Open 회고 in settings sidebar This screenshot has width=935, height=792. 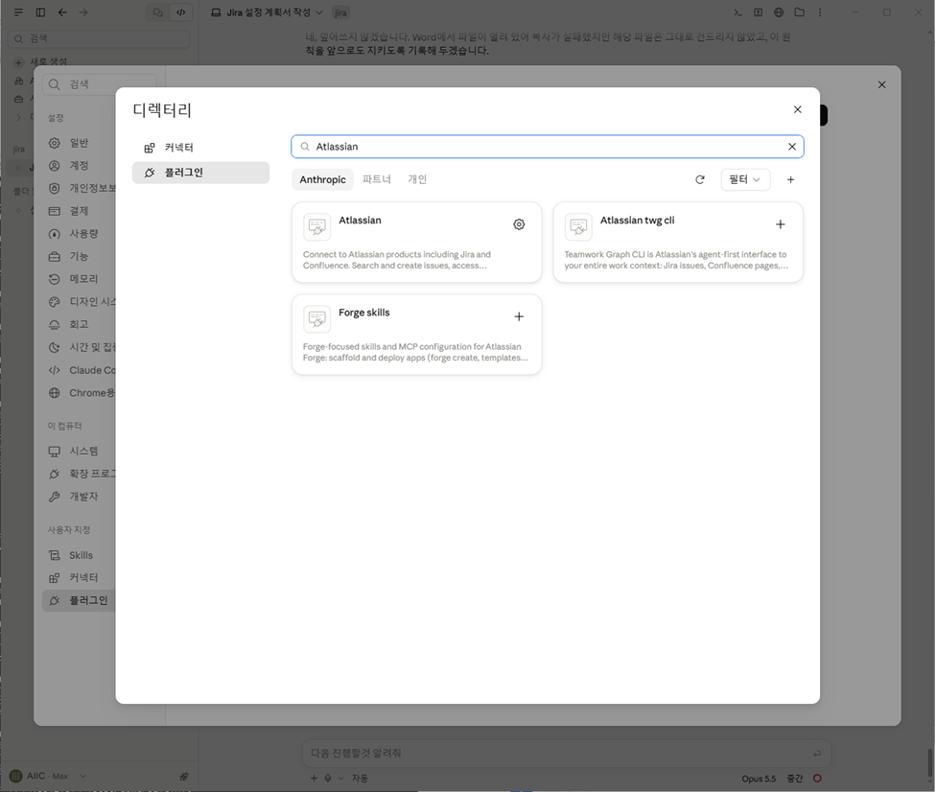click(x=79, y=324)
